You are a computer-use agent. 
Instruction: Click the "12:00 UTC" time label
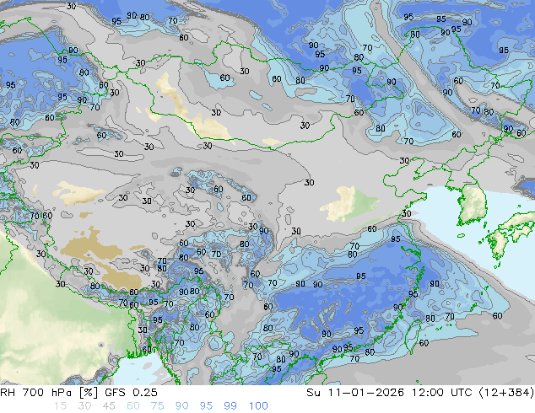441,393
